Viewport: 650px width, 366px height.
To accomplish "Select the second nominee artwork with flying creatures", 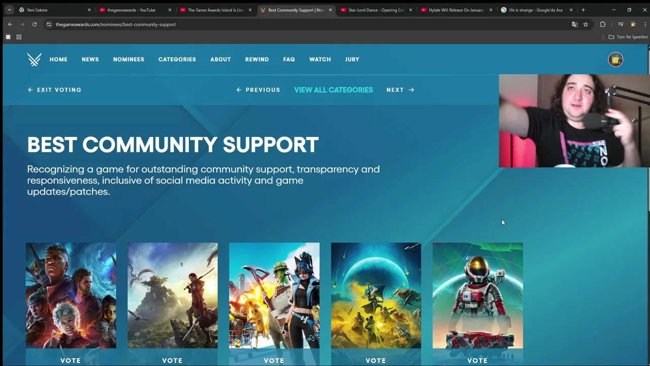I will (x=173, y=295).
